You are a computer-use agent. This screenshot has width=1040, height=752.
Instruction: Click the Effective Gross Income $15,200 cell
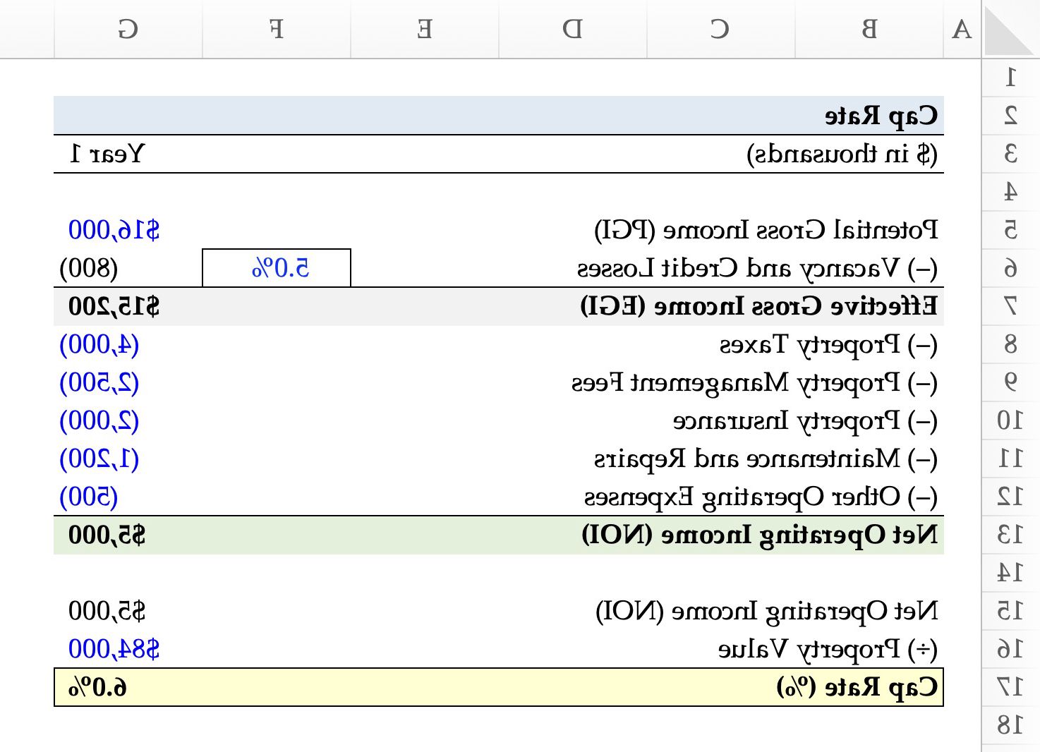[114, 306]
